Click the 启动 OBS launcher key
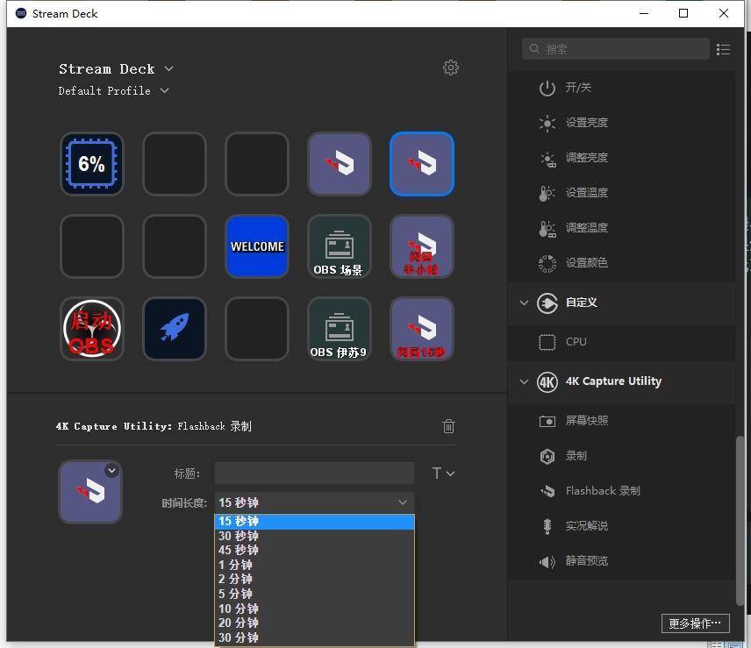 (92, 328)
